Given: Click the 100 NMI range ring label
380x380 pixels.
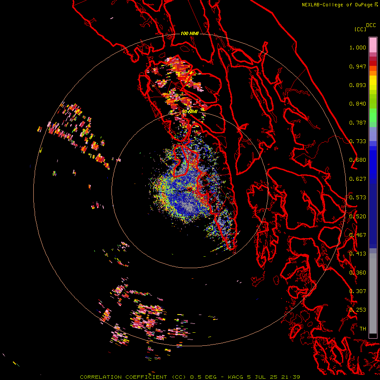Looking at the screenshot, I should coord(190,33).
